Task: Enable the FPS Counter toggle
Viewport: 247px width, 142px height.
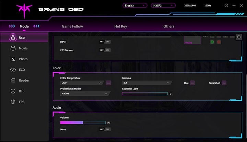Action: coord(105,50)
